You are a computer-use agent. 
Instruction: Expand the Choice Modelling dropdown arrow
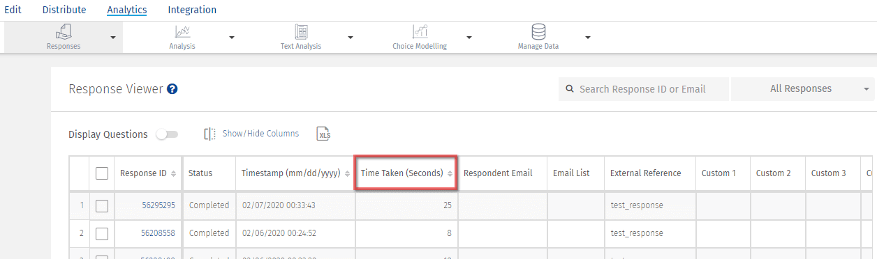pos(469,38)
